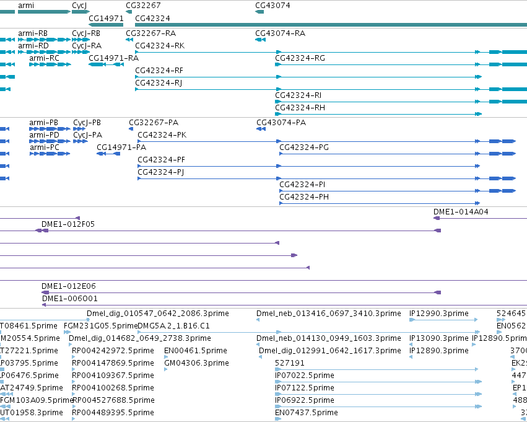
Task: Click the CG42324-RF transcript label
Action: pyautogui.click(x=159, y=71)
